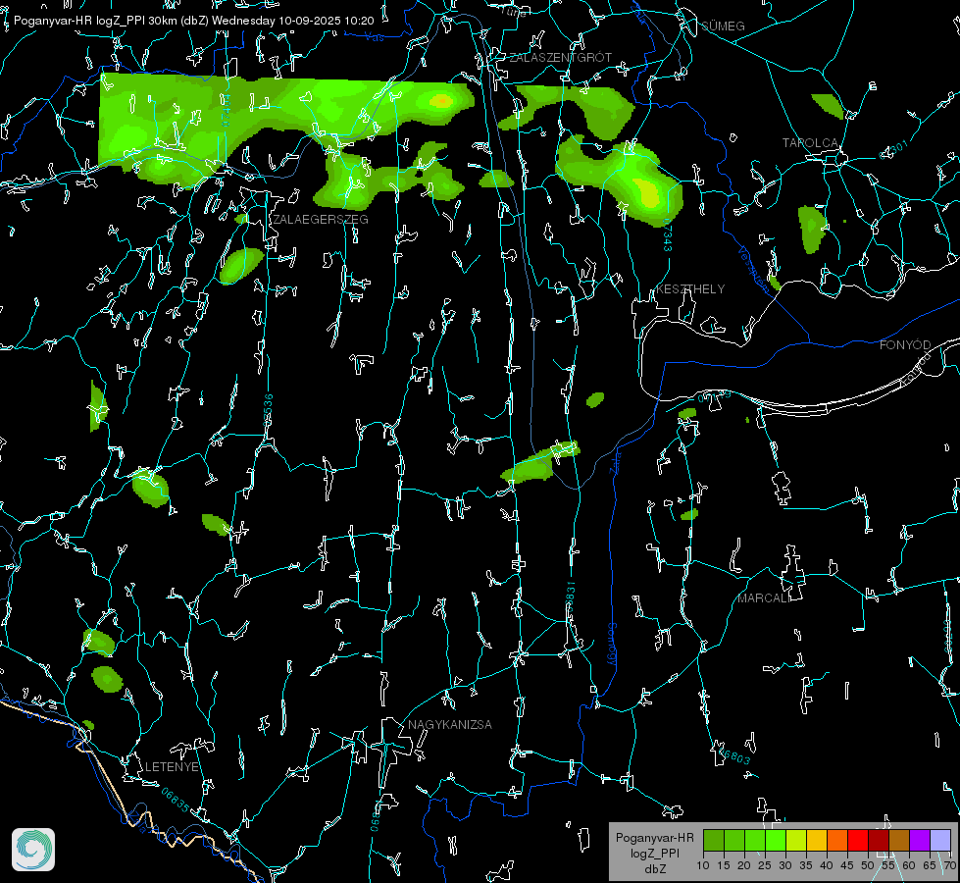This screenshot has width=960, height=883.
Task: Click the orange echo core north of Zalaegerszeg
Action: [x=441, y=101]
